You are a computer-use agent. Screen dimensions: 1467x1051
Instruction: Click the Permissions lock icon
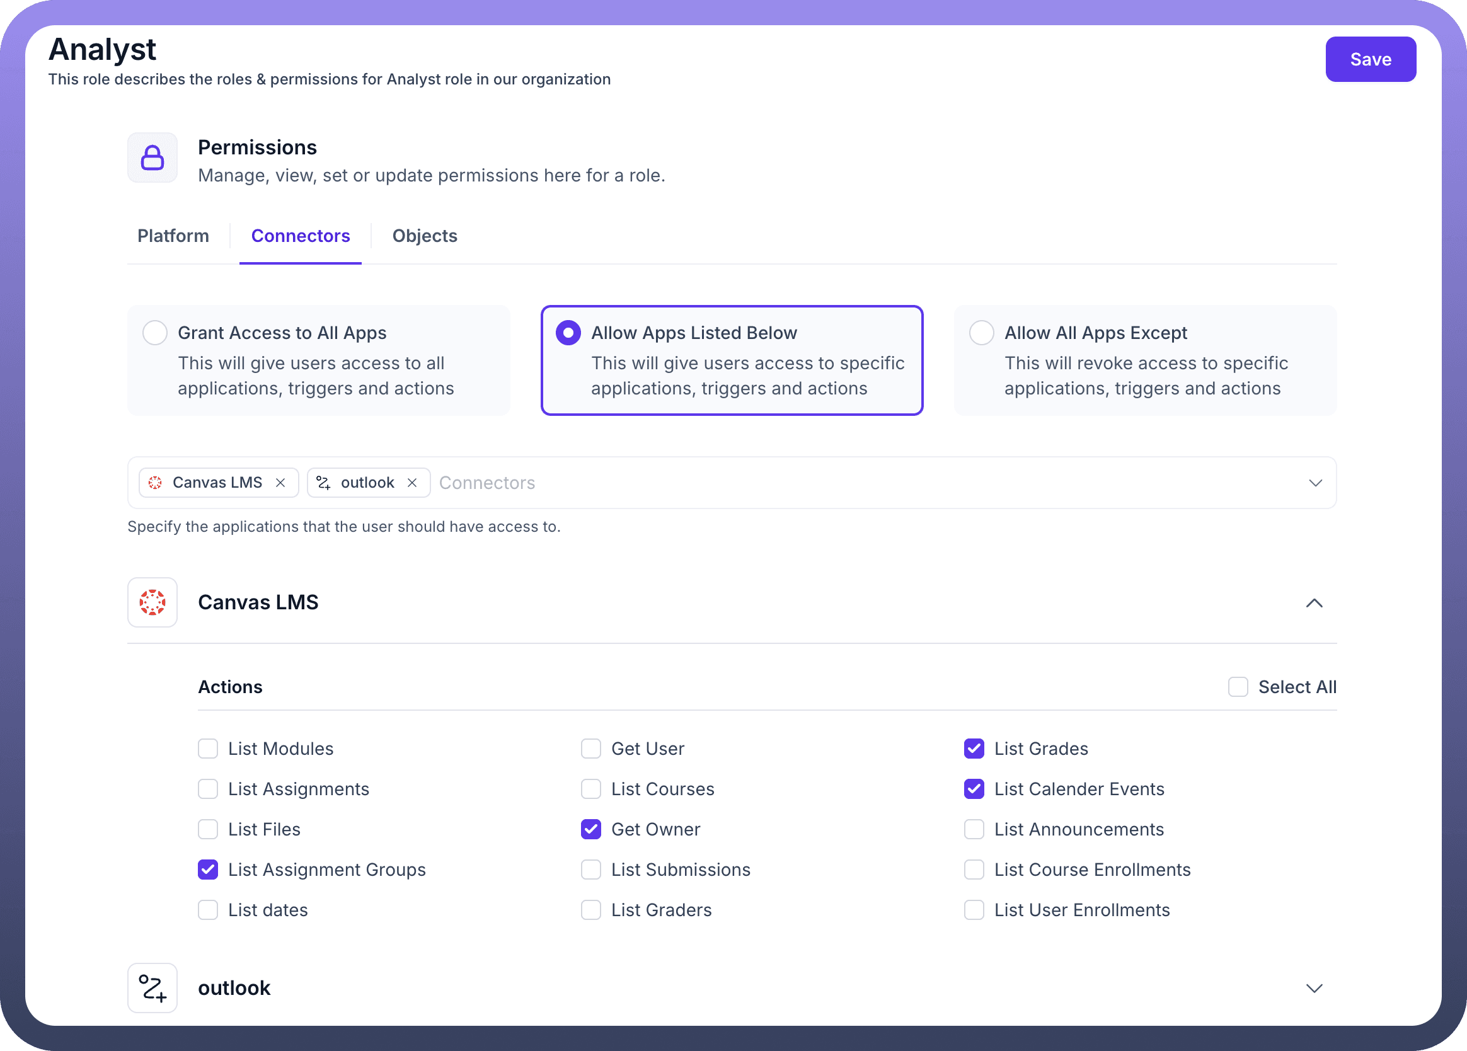[152, 158]
